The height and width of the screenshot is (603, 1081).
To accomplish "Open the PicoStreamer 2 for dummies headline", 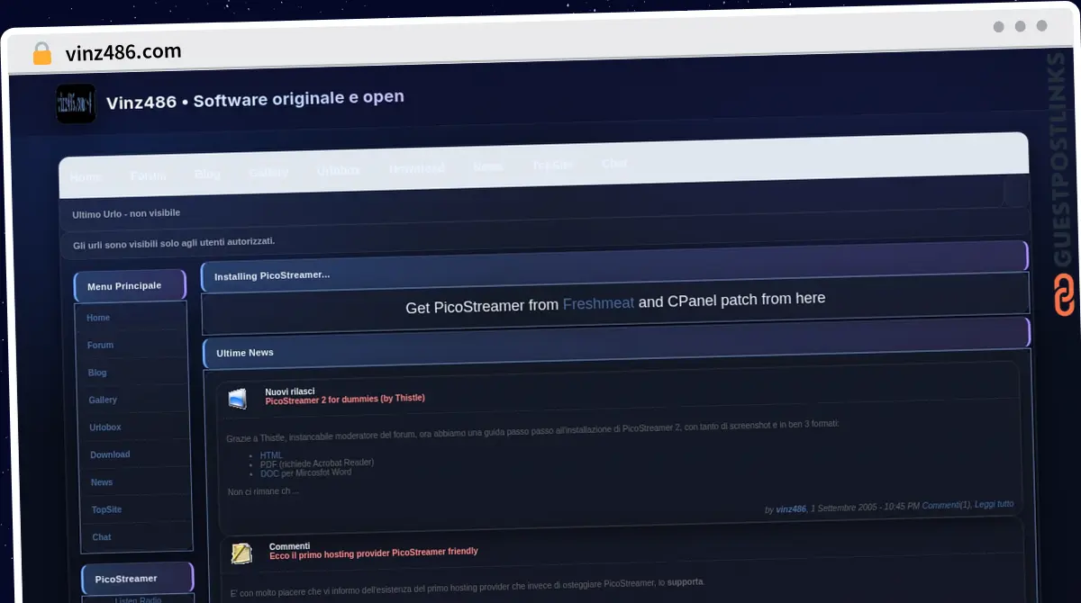I will [345, 399].
